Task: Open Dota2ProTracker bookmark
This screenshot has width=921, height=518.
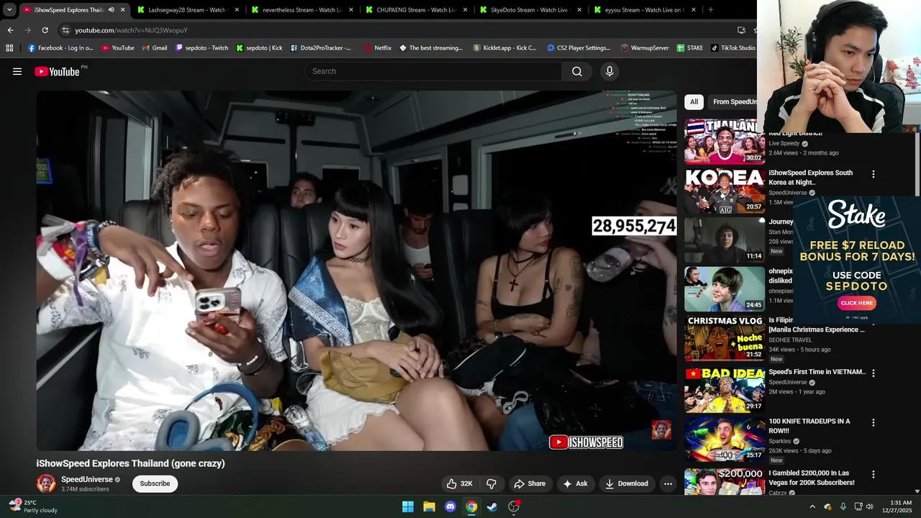Action: pos(321,48)
